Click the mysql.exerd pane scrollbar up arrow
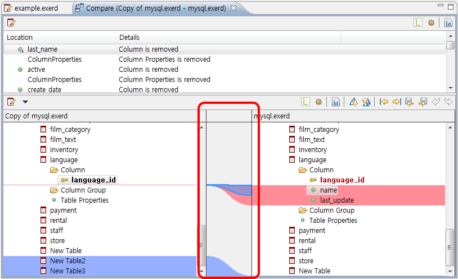 pos(450,127)
